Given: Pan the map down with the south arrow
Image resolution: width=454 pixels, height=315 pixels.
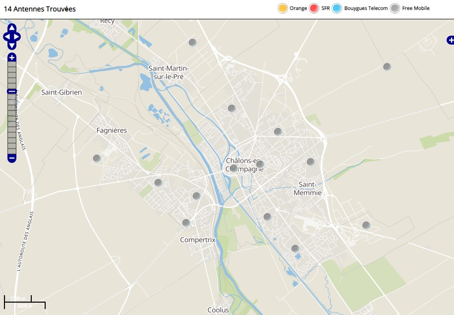Looking at the screenshot, I should 12,46.
